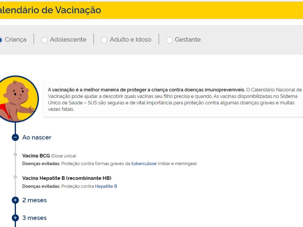Click the Adulto e Idoso label text
303x227 pixels.
click(130, 40)
